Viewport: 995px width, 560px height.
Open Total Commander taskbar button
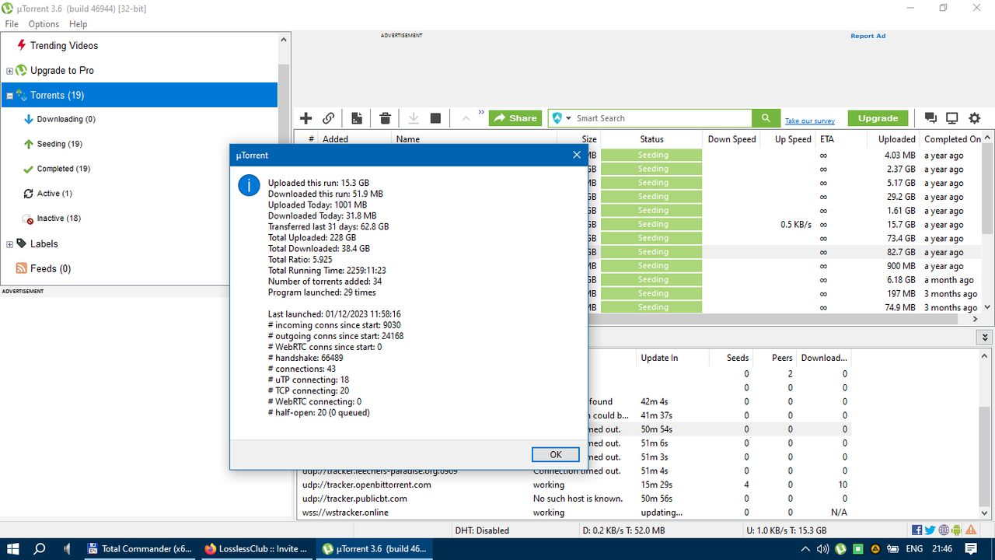tap(140, 549)
